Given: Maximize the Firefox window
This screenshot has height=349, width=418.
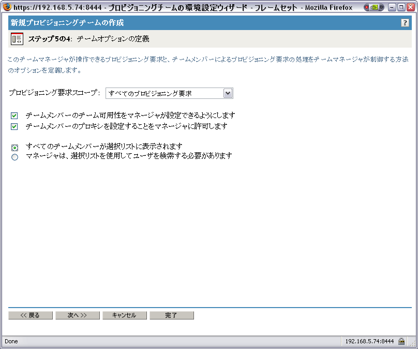Looking at the screenshot, I should tap(401, 7).
